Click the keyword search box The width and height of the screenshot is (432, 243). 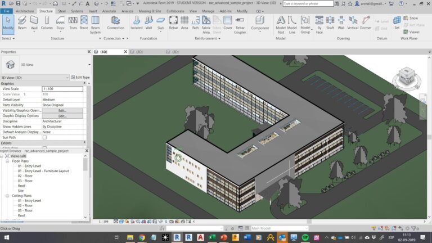[x=308, y=3]
